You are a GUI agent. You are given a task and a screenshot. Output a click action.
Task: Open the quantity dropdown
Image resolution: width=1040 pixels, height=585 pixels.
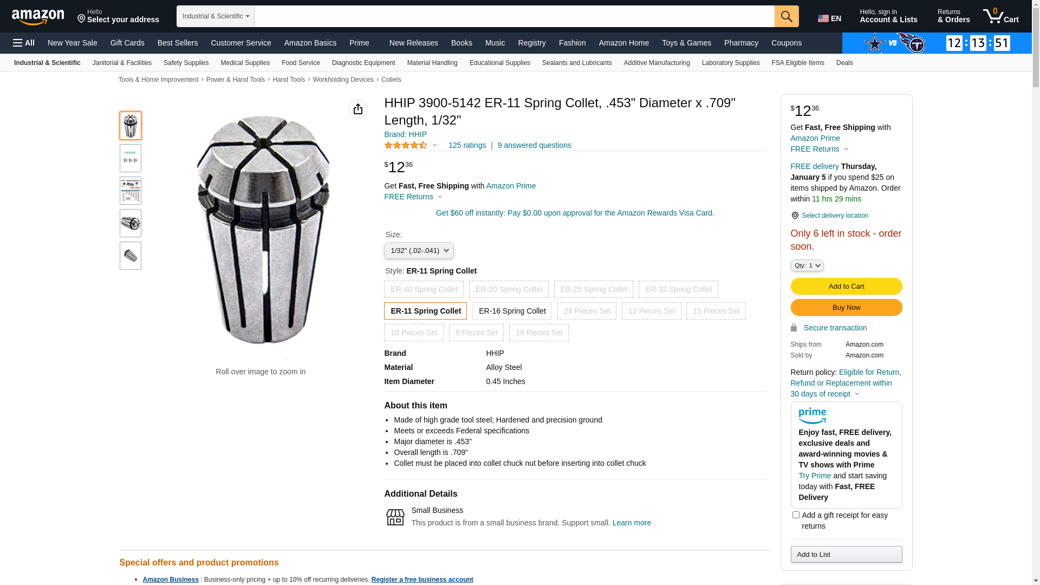[x=807, y=265]
